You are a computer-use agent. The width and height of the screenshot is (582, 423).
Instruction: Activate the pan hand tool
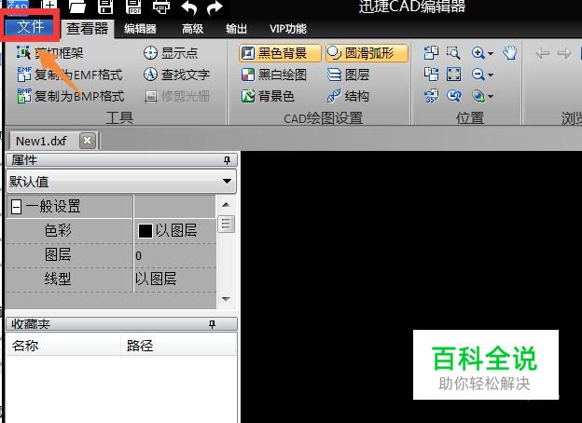(x=510, y=53)
